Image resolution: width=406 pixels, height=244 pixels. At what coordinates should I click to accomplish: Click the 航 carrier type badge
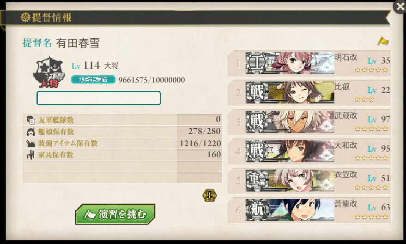coord(257,209)
